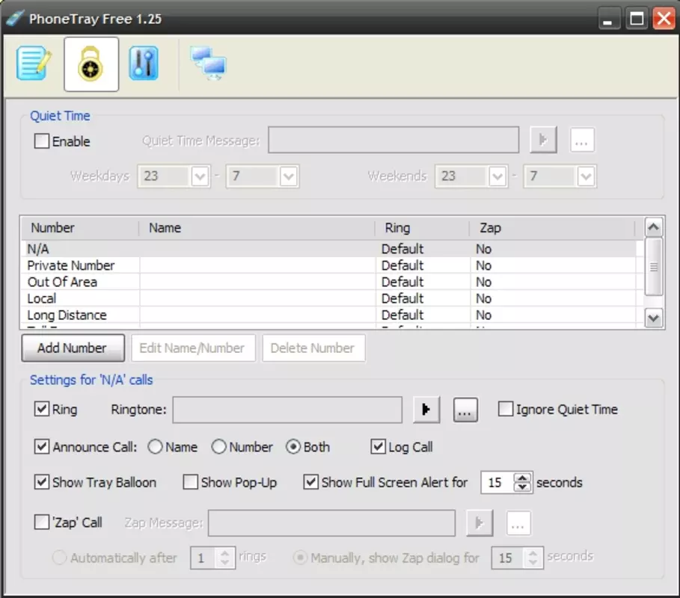Choose Manually show Zap dialog option
This screenshot has width=680, height=598.
pos(301,558)
